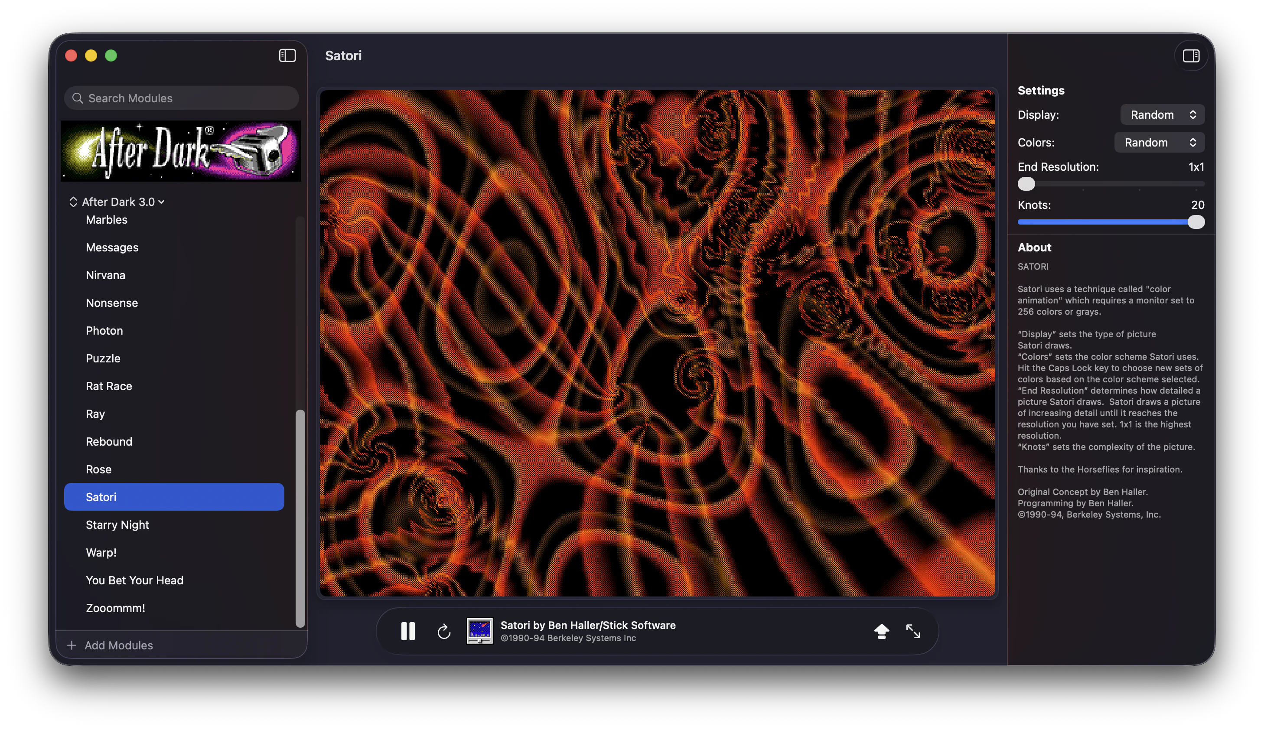1264x730 pixels.
Task: Click the plus icon beside Add Modules
Action: click(x=72, y=645)
